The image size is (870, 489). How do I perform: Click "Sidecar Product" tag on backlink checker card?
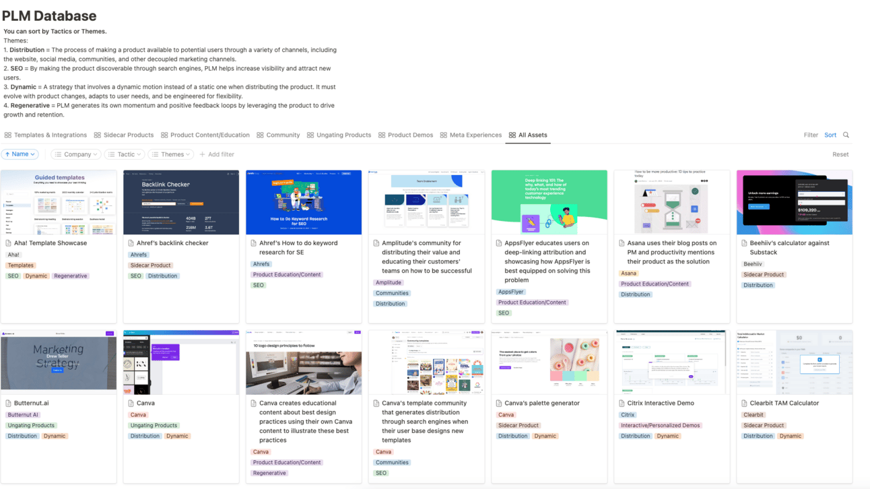point(151,265)
